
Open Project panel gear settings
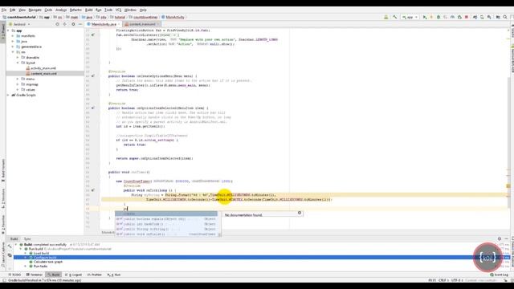pos(73,24)
